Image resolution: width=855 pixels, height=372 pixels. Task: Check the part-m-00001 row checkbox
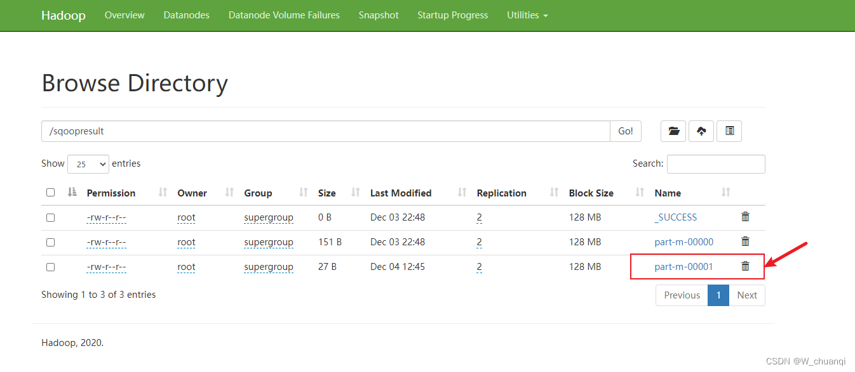(51, 267)
